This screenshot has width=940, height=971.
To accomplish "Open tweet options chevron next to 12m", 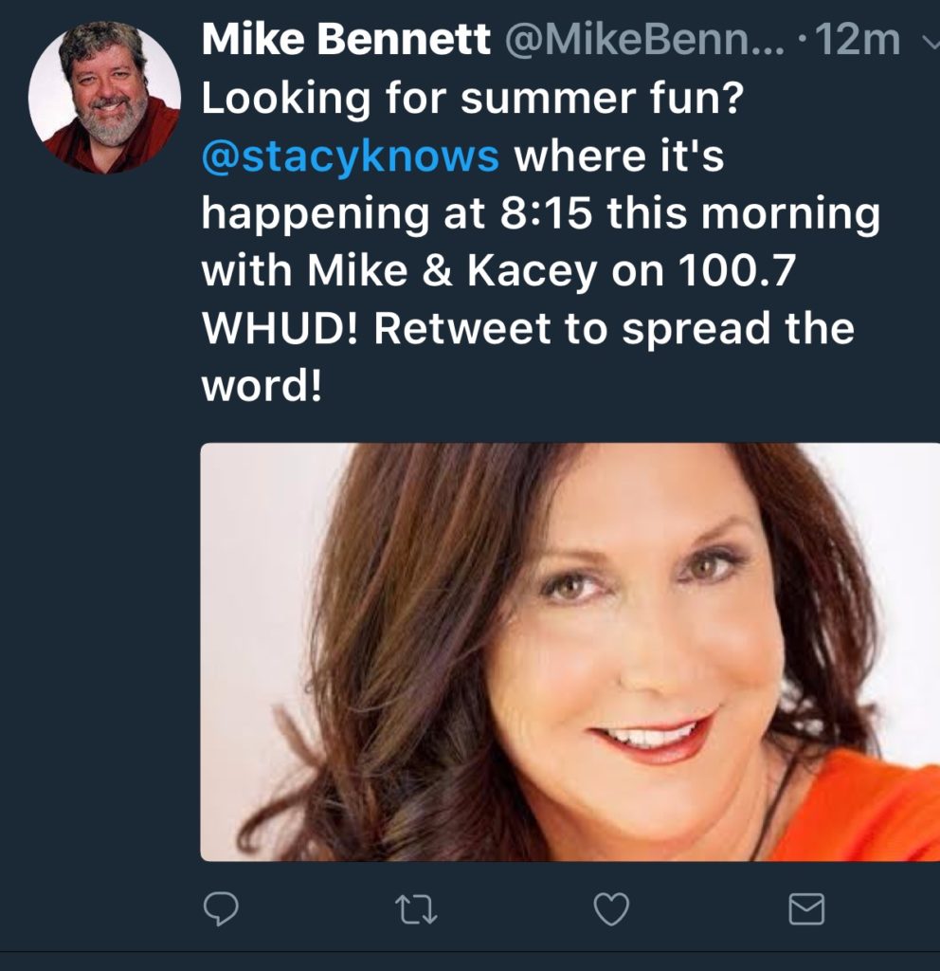I will click(x=931, y=42).
